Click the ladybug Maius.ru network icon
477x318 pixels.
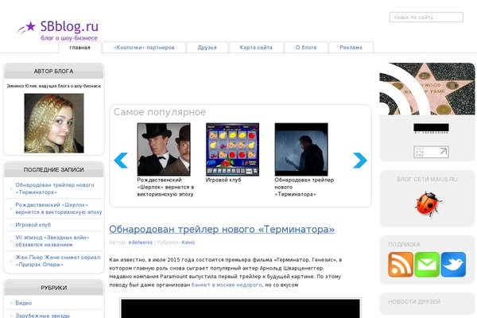[428, 204]
